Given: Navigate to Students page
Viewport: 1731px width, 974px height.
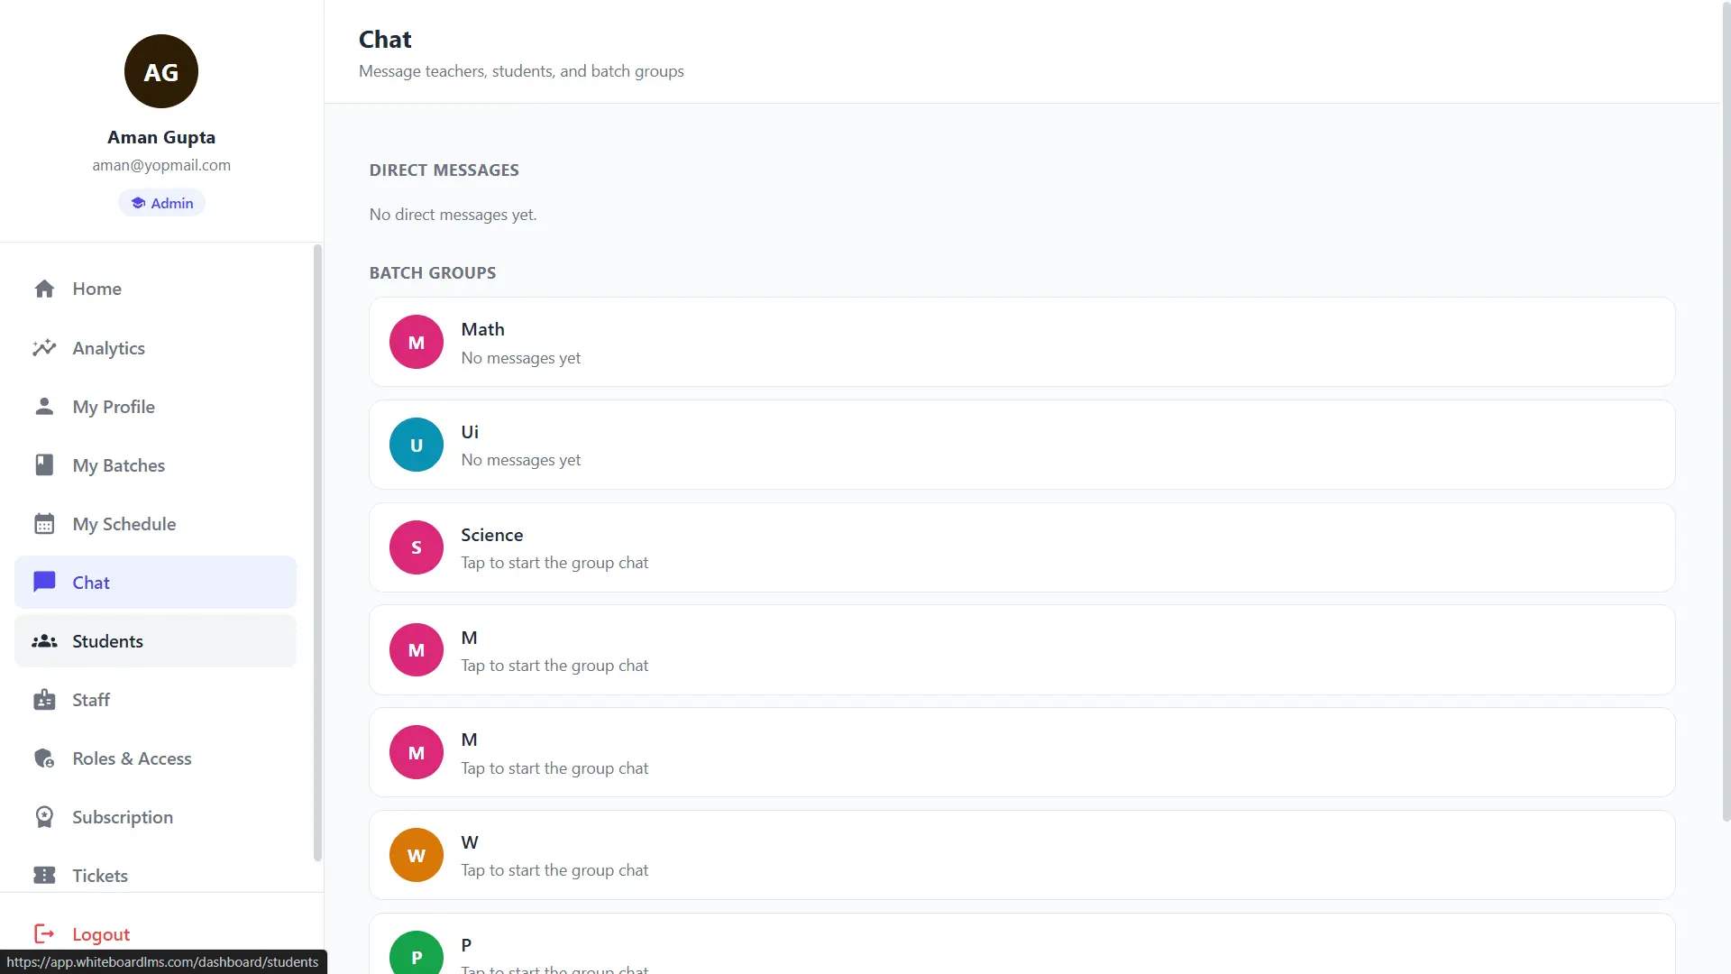Looking at the screenshot, I should (155, 641).
